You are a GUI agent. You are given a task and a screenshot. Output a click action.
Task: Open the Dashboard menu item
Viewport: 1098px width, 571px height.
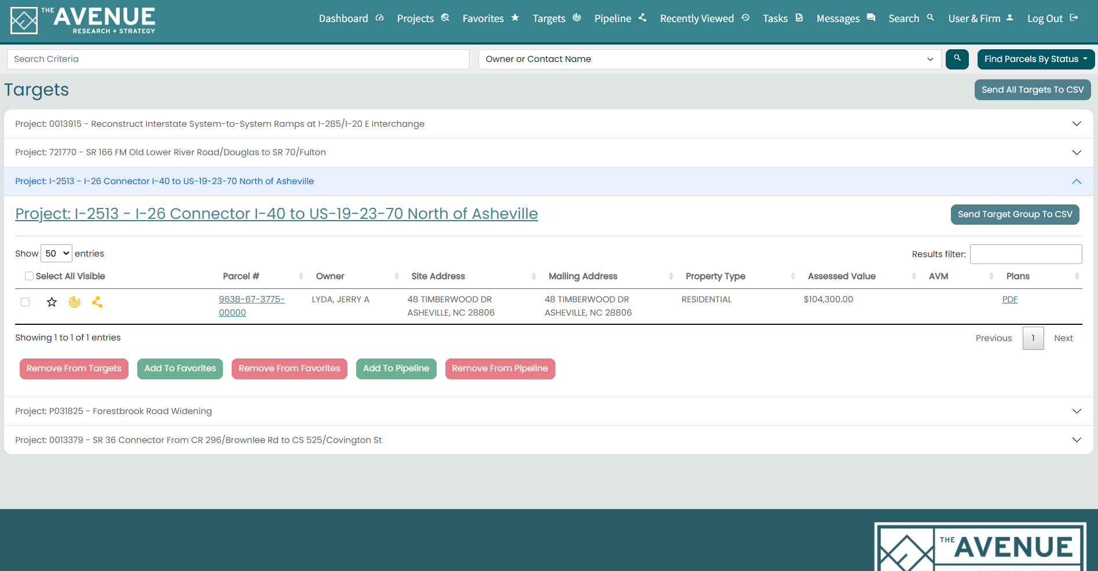click(351, 19)
